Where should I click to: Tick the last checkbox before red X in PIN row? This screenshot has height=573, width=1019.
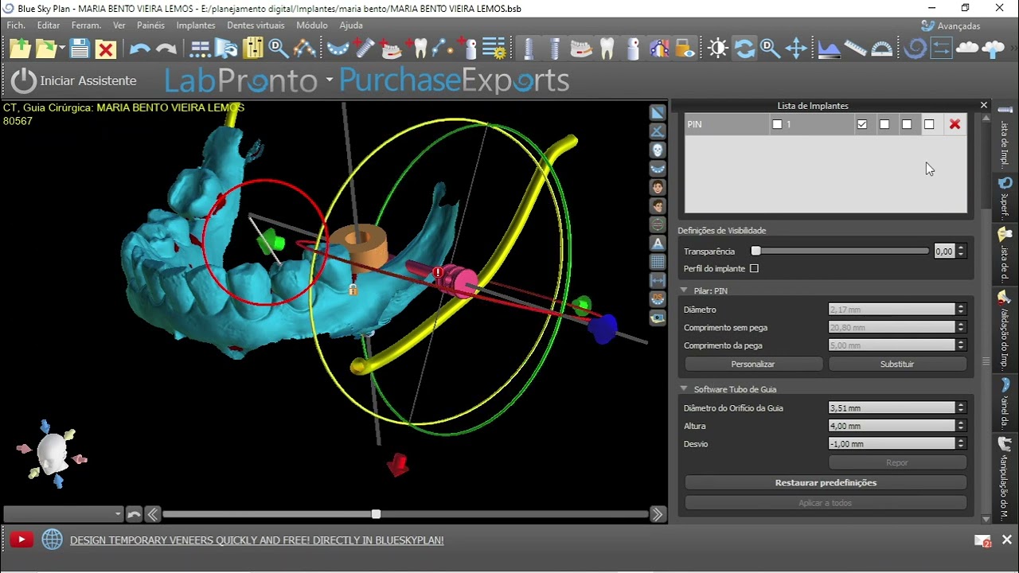pos(929,124)
